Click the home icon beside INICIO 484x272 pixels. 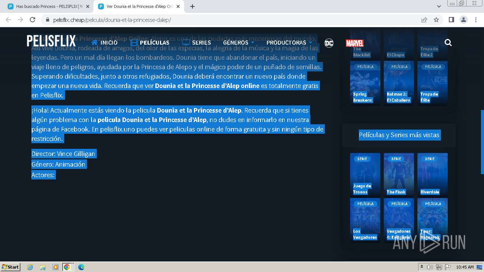pos(95,42)
